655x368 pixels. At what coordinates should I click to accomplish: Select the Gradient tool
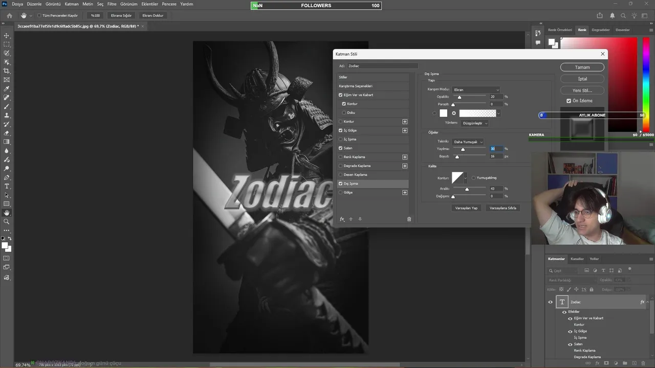[x=7, y=142]
